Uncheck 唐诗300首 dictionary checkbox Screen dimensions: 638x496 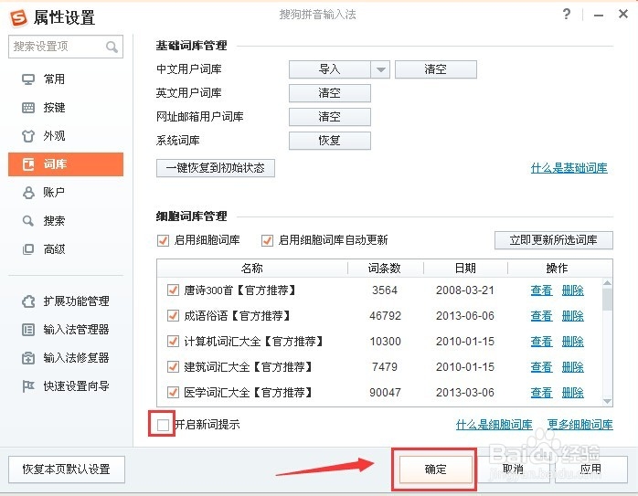pos(173,290)
